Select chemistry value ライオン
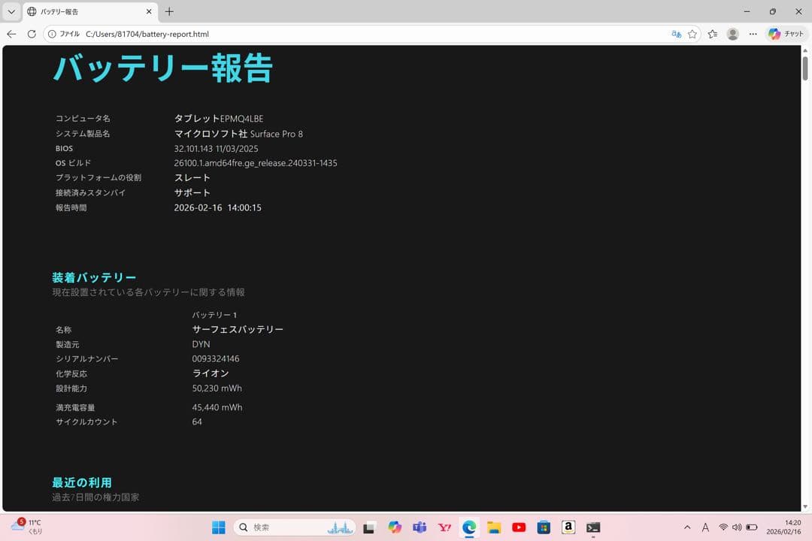 (211, 373)
